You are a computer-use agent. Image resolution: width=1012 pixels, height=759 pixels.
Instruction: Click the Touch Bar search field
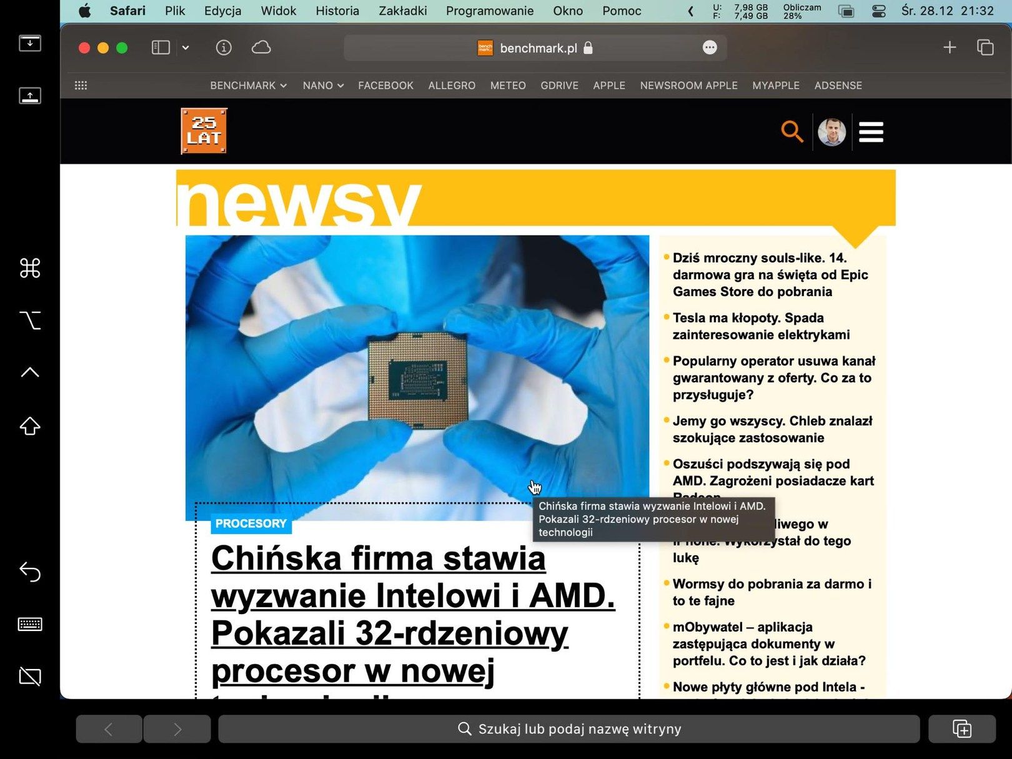pyautogui.click(x=569, y=729)
